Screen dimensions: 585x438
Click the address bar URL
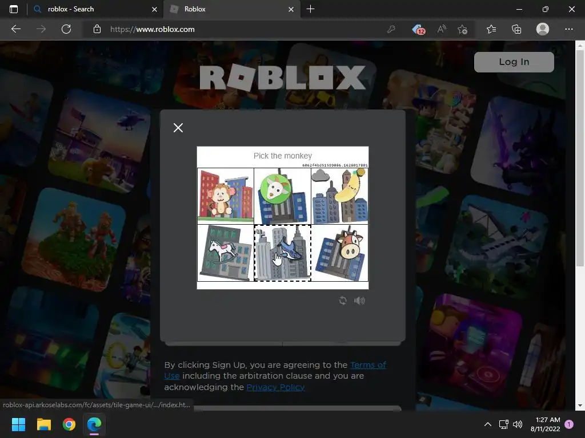152,29
